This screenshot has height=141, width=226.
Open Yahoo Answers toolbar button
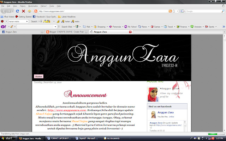(196, 27)
